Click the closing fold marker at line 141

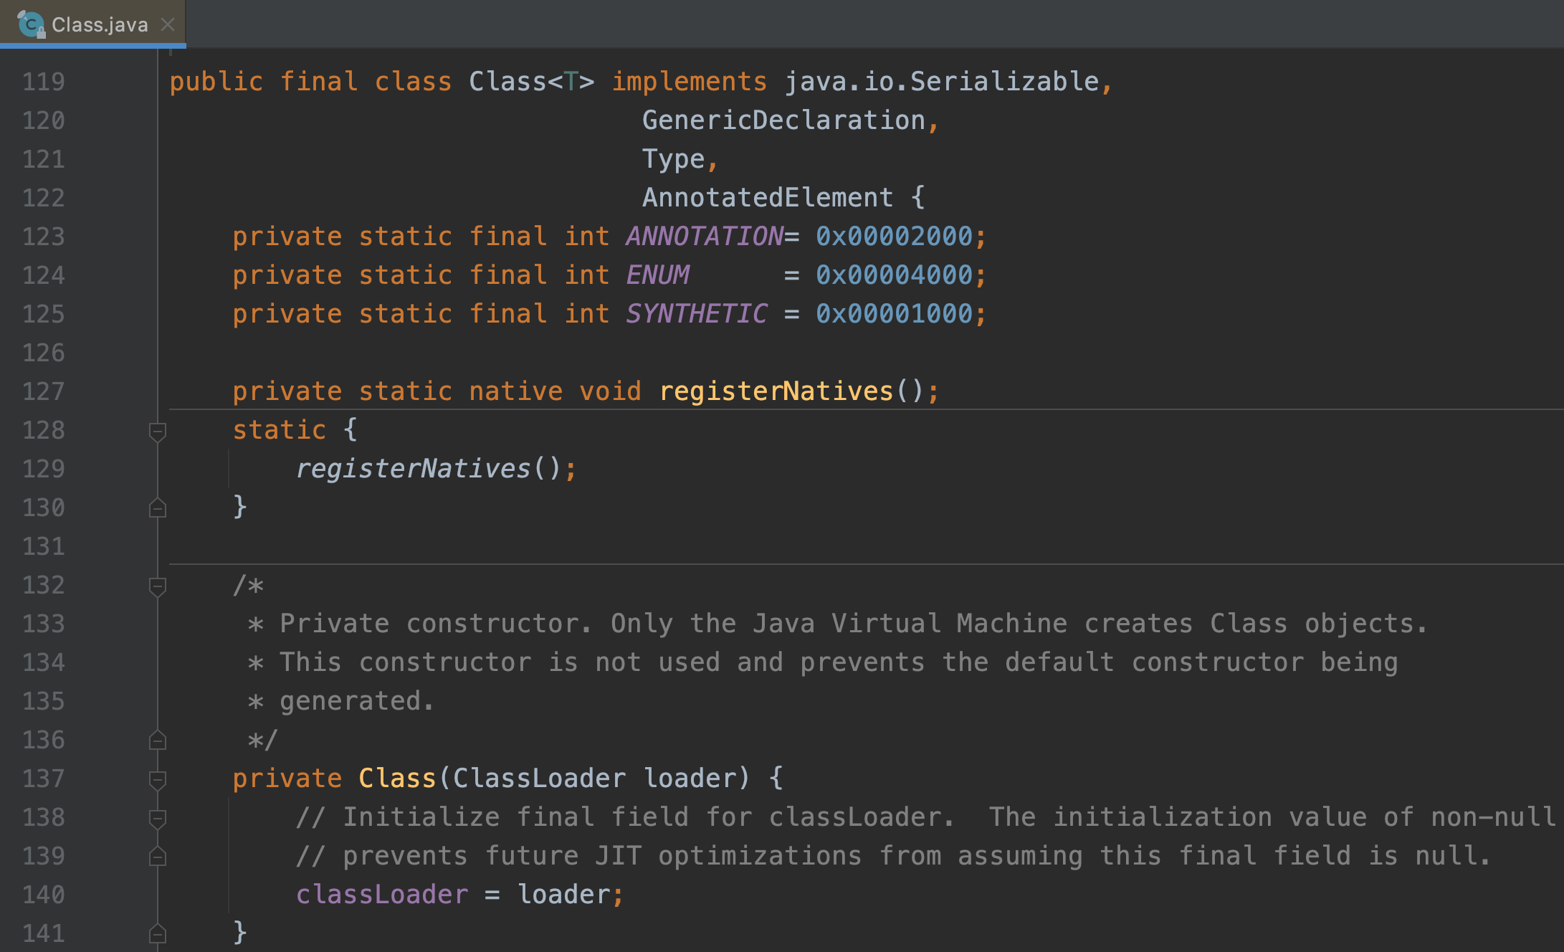158,934
